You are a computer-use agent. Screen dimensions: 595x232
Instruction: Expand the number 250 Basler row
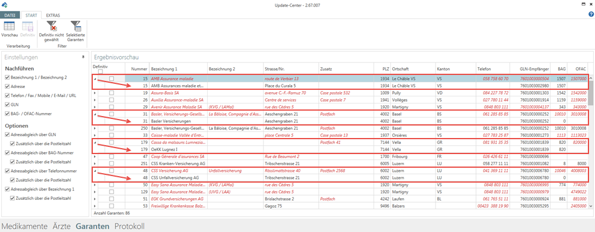[95, 128]
